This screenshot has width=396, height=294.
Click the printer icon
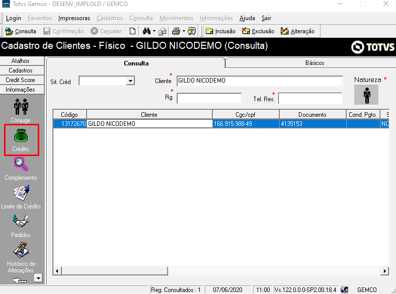[x=176, y=31]
